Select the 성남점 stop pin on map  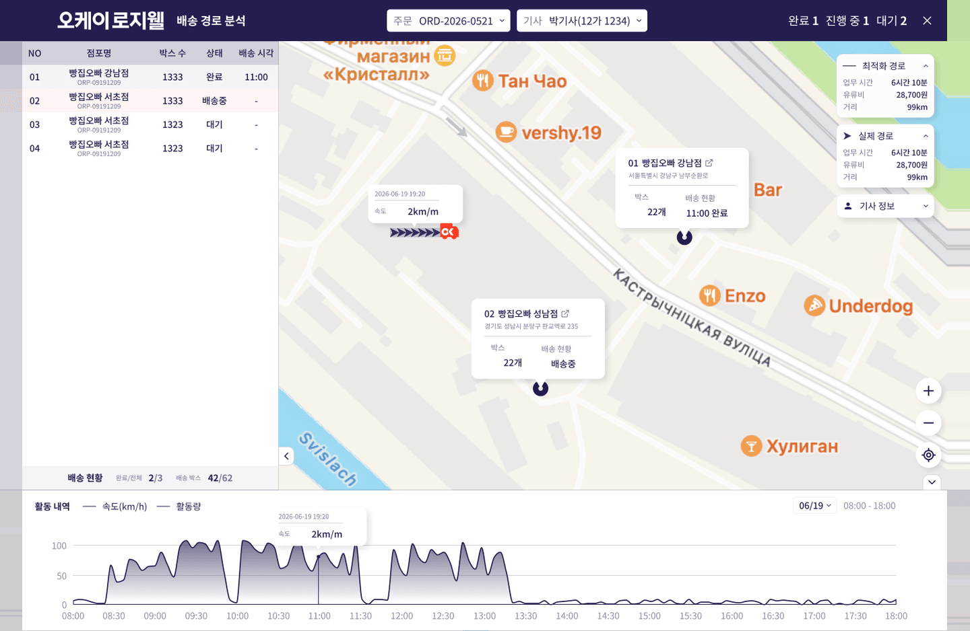[x=540, y=388]
